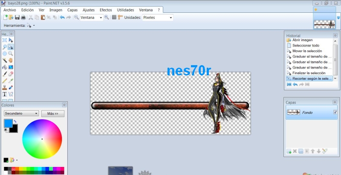Click the blue primary color swatch
Screen dimensions: 341x175
coord(8,123)
